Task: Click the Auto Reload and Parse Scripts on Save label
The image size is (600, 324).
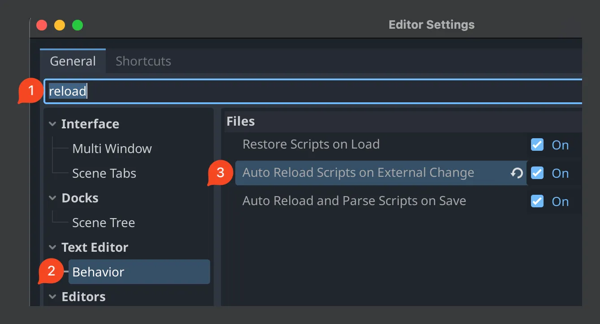Action: (354, 201)
